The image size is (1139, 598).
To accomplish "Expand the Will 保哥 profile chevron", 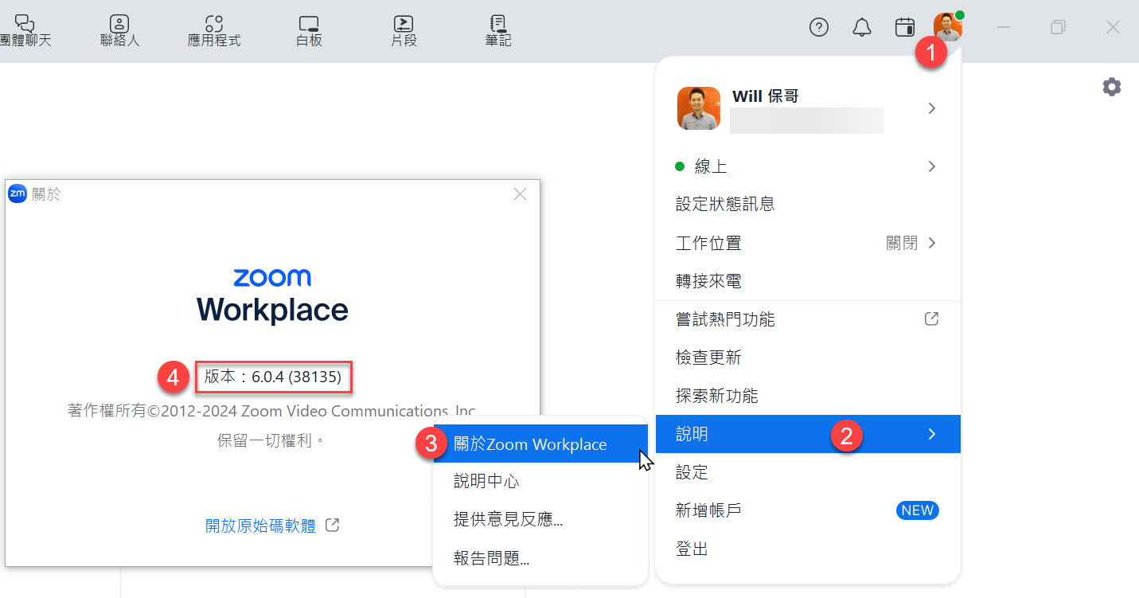I will (931, 108).
